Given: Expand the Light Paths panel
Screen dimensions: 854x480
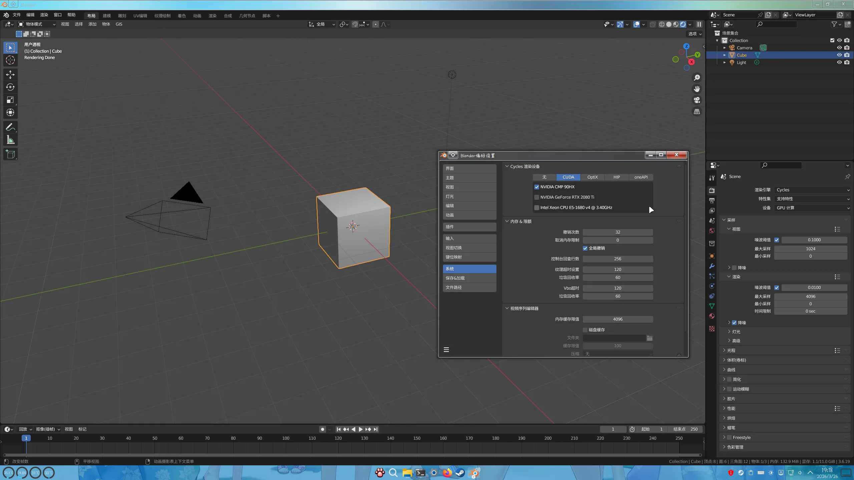Looking at the screenshot, I should [x=731, y=350].
